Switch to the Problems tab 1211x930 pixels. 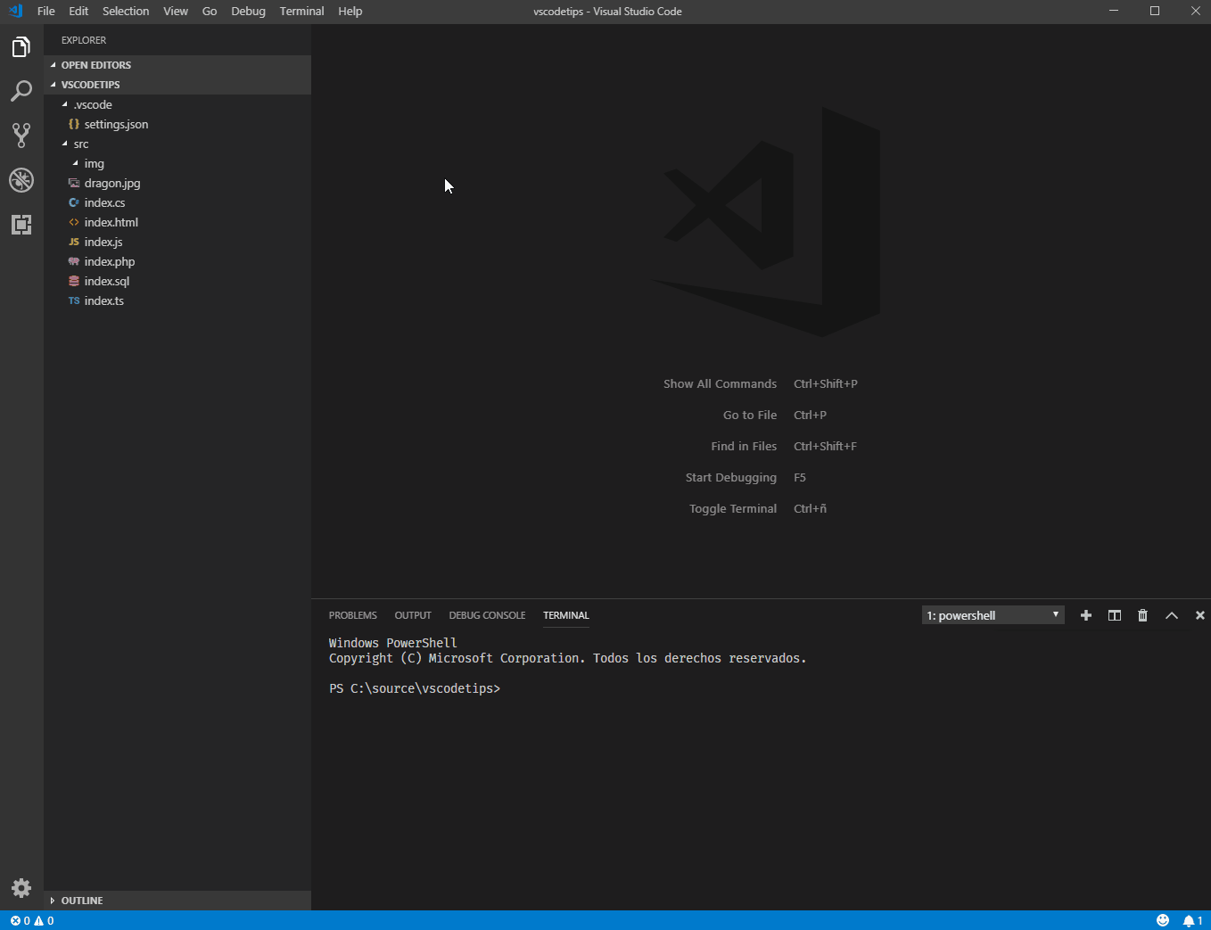(x=353, y=615)
